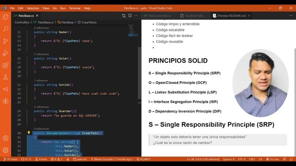296x166 pixels.
Task: Close the PatoBase.cs tab
Action: [37, 16]
